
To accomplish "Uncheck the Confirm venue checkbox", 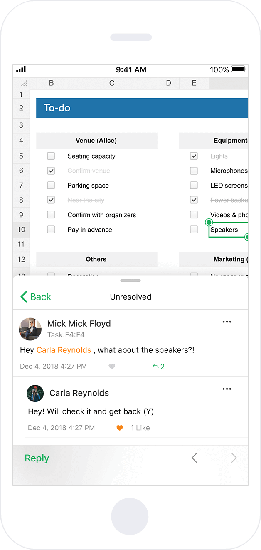I will pos(51,171).
